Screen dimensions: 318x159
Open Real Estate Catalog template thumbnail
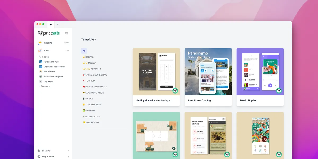(208, 72)
